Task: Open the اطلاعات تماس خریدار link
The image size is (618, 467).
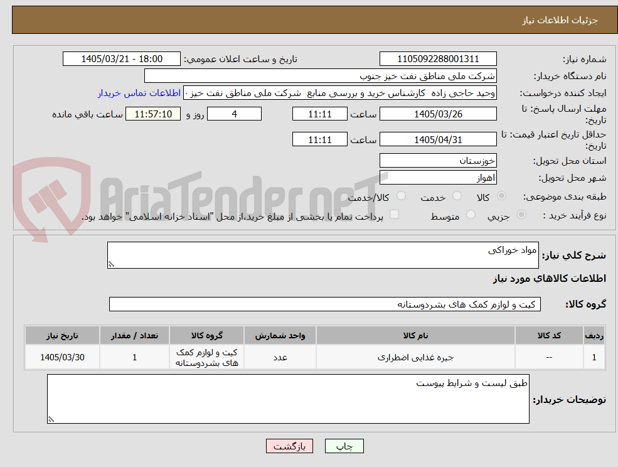Action: pyautogui.click(x=139, y=93)
